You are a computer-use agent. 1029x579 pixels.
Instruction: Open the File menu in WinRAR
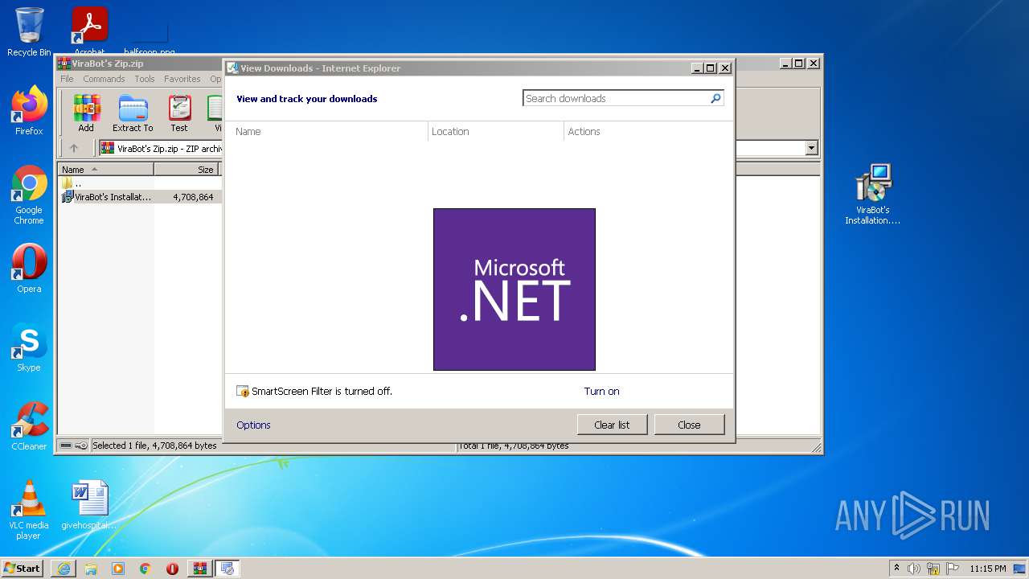click(x=67, y=79)
